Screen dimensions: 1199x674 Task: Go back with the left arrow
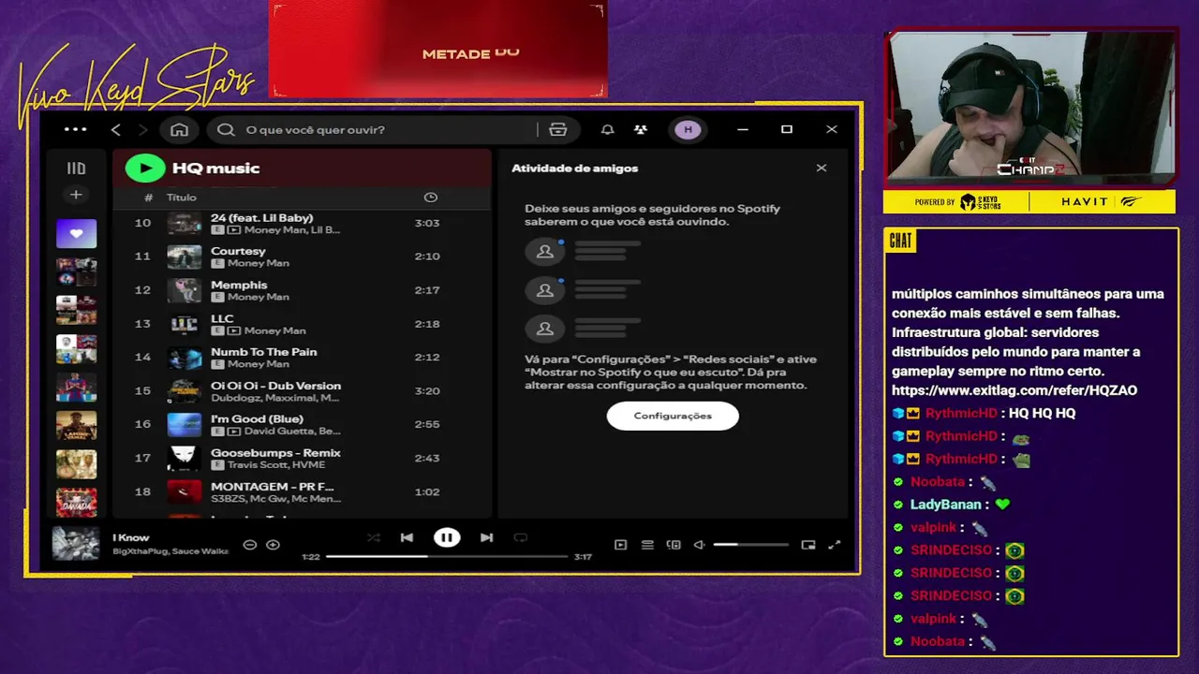(116, 129)
